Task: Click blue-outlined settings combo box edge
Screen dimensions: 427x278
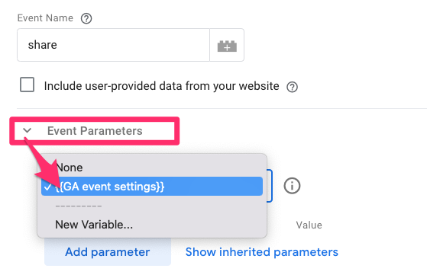Action: [270, 186]
